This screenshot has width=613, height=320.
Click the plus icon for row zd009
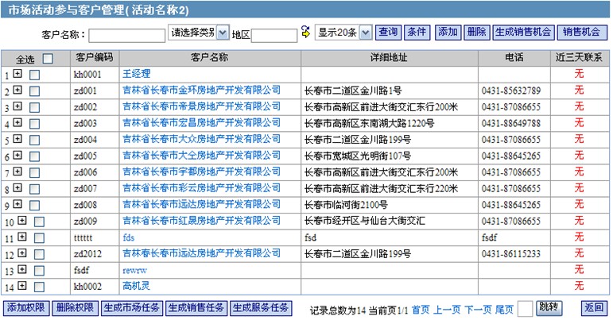coord(21,221)
